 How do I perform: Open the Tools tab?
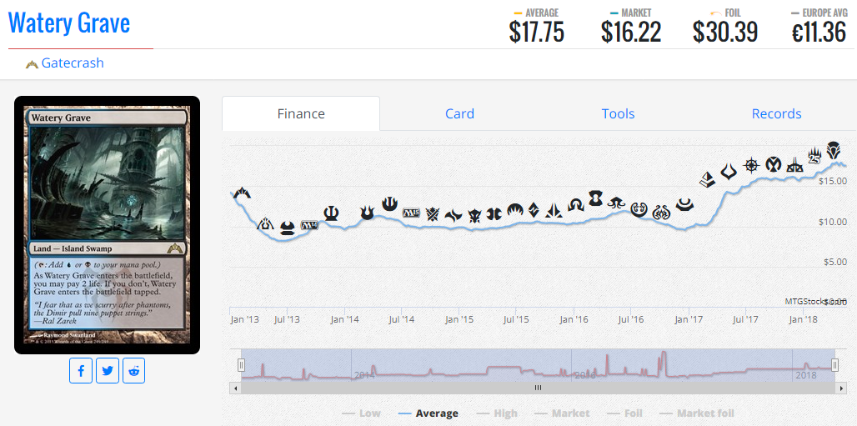(x=618, y=113)
